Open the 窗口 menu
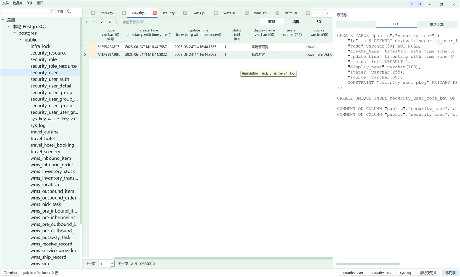This screenshot has width=460, height=277. pyautogui.click(x=40, y=3)
